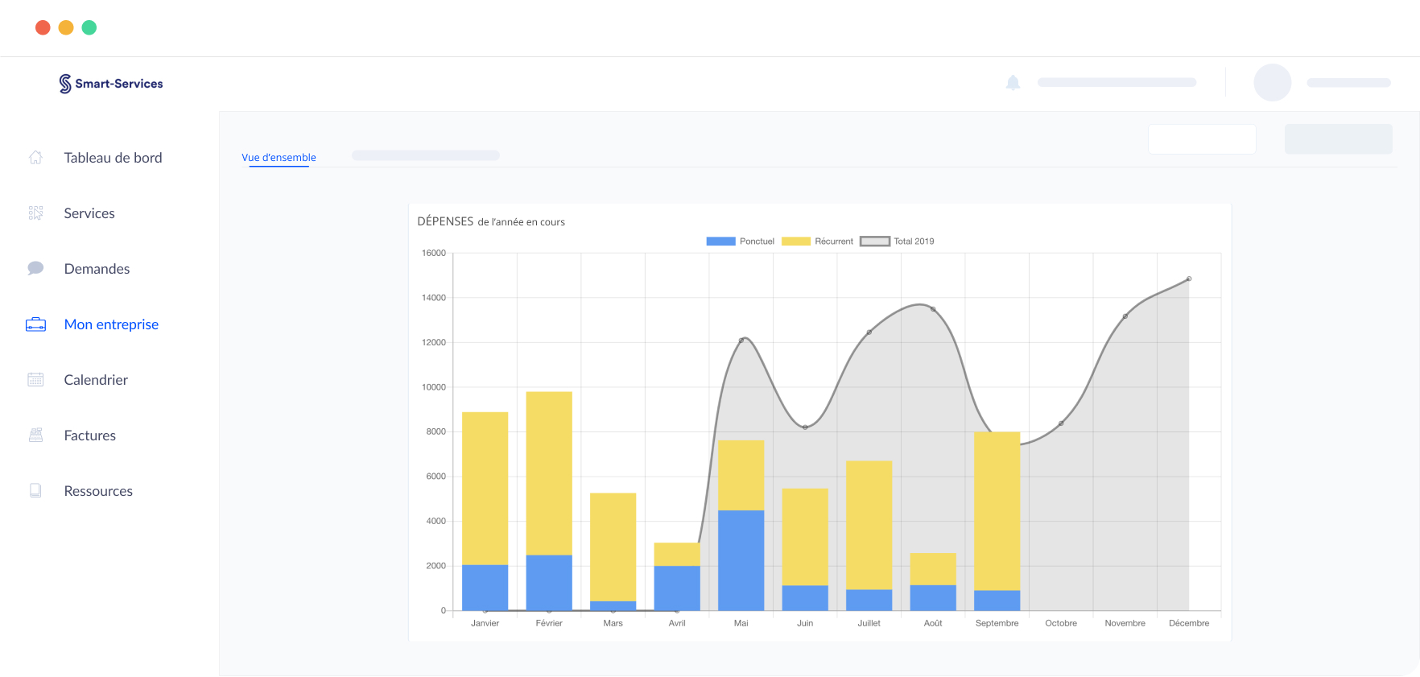Click the gray button at far right of header
1420x677 pixels.
(1338, 139)
